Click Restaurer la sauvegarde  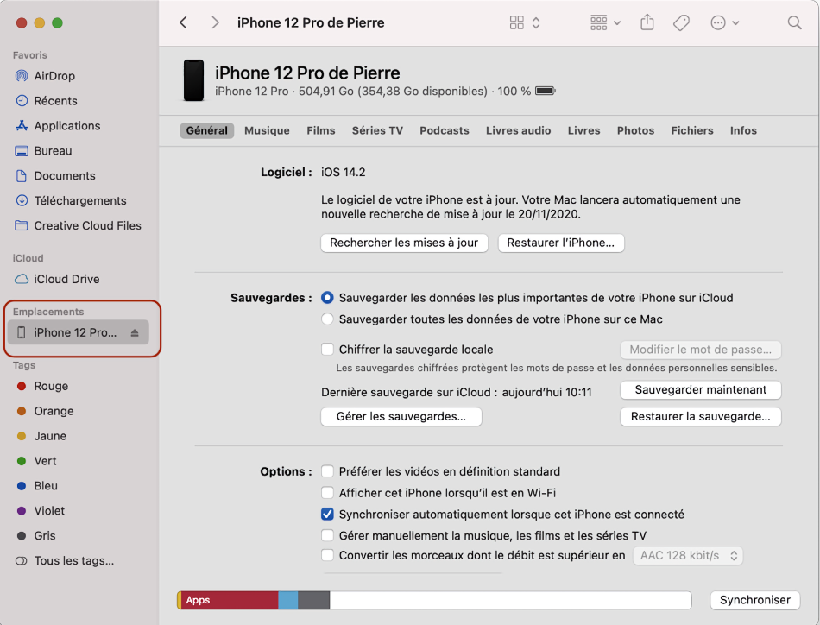pos(700,416)
